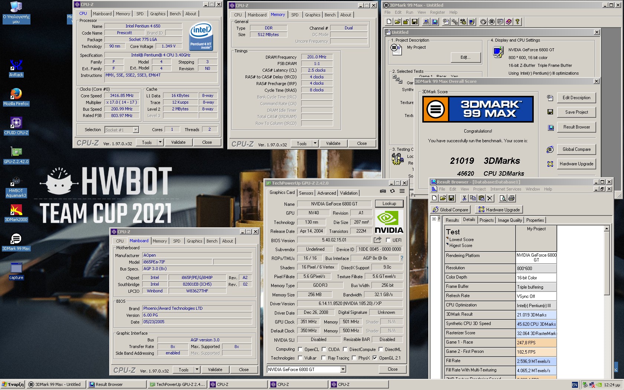Screen dimensions: 624x390
Task: Open the Internet Services menu in Result Browser
Action: pyautogui.click(x=506, y=189)
